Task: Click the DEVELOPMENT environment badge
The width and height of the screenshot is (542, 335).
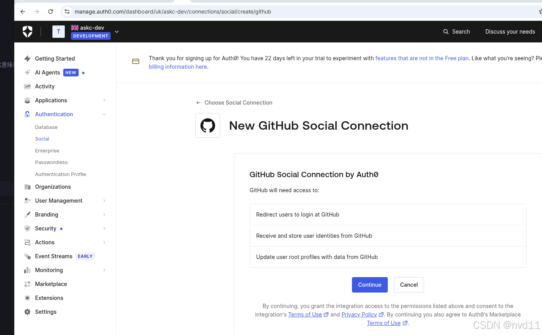Action: [x=91, y=36]
